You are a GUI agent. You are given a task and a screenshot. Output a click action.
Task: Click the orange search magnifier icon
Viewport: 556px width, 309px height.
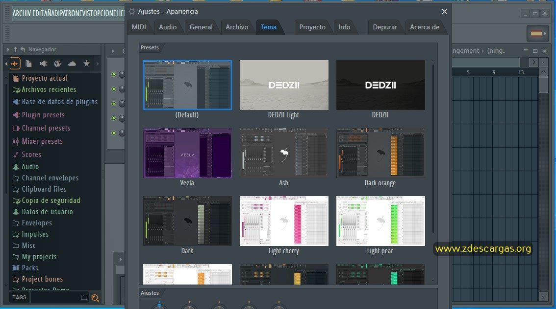click(95, 298)
